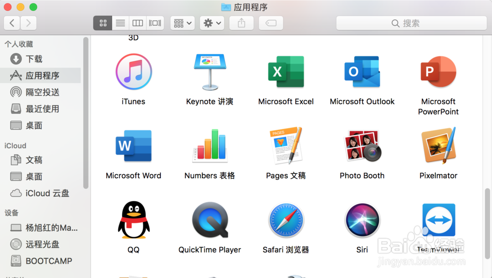Screen dimensions: 492x278
Task: Select the Microsoft Word icon
Action: pyautogui.click(x=134, y=146)
